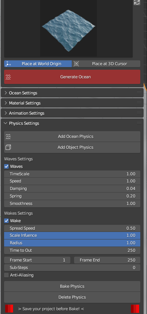Click the cube icon beside Add Object Physics

coord(8,147)
